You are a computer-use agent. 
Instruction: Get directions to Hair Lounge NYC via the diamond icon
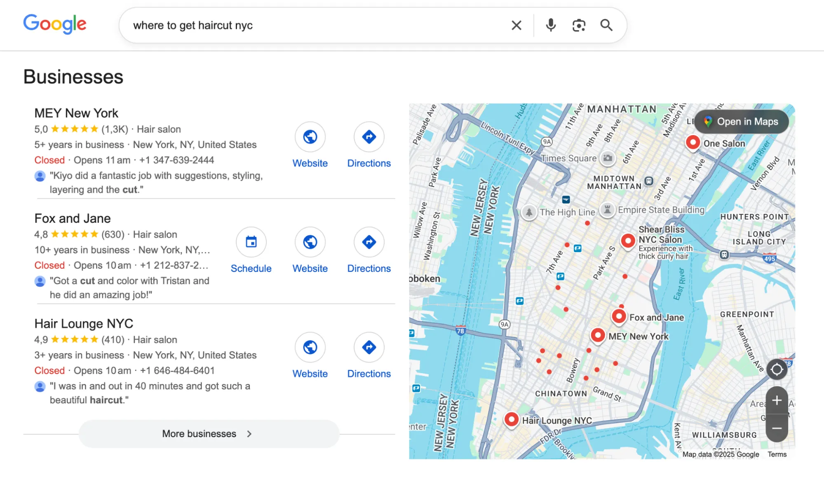click(369, 347)
